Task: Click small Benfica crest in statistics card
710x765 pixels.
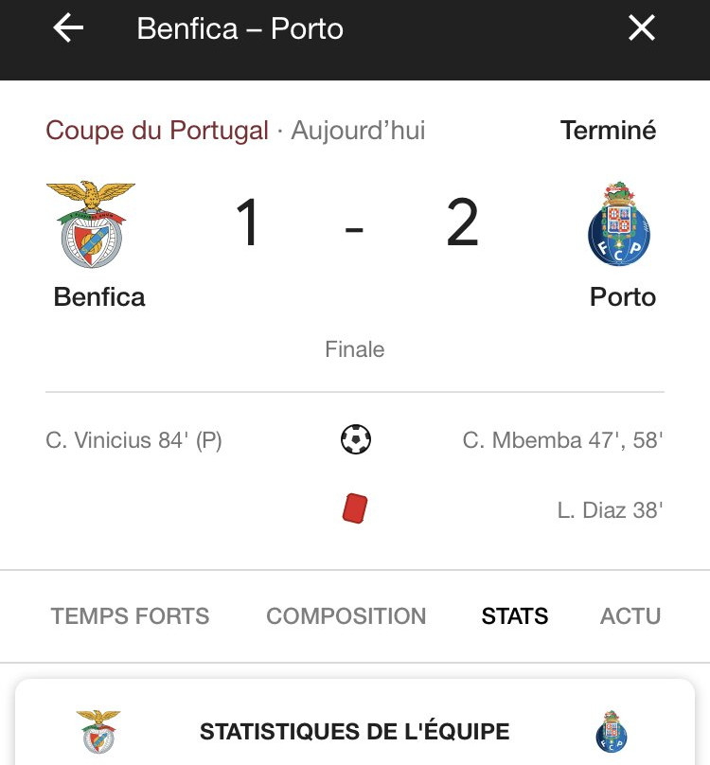Action: click(x=98, y=731)
